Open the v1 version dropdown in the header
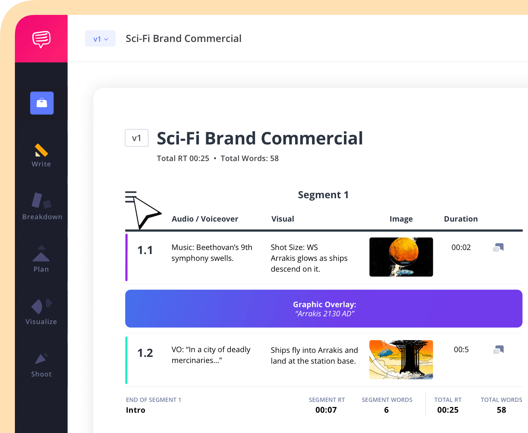Viewport: 528px width, 433px height. (100, 39)
